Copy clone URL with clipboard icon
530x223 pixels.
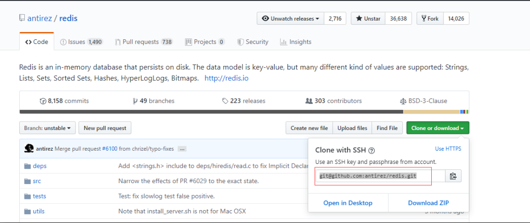coord(453,176)
